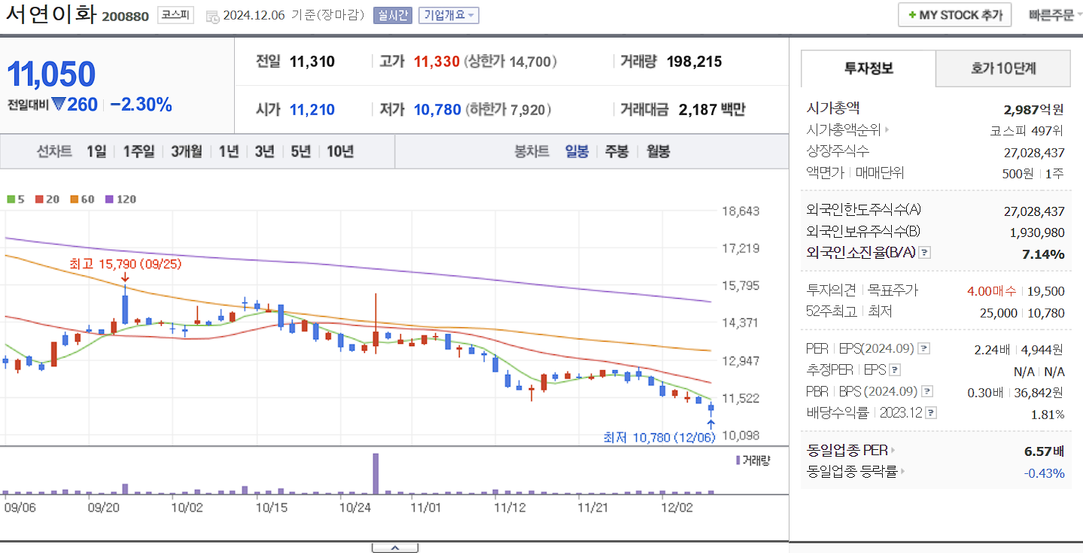The image size is (1083, 553).
Task: Click the 고가 value 11,330
Action: click(437, 62)
